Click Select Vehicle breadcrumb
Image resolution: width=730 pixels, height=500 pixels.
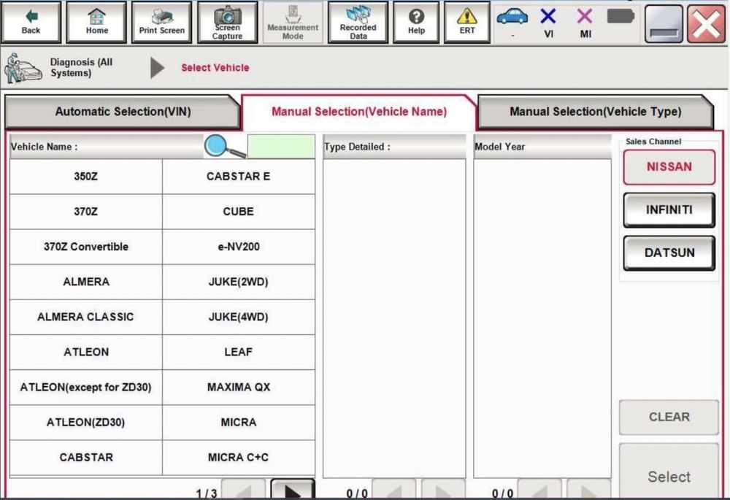tap(215, 67)
